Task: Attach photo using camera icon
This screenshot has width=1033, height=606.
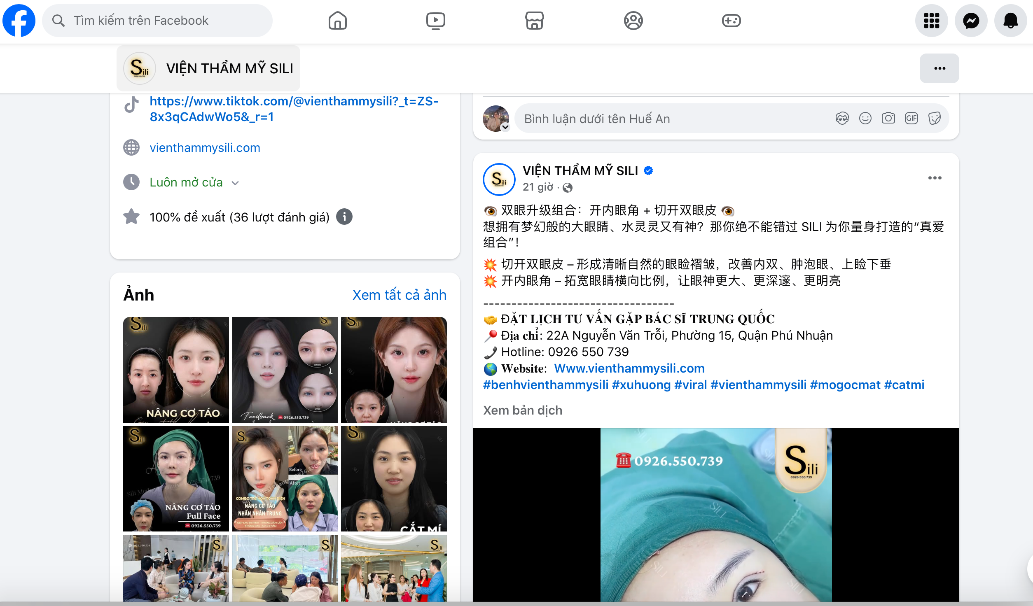Action: coord(888,119)
